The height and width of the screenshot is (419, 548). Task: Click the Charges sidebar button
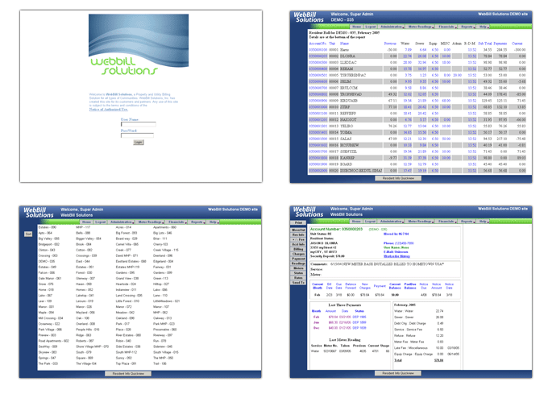coord(298,254)
